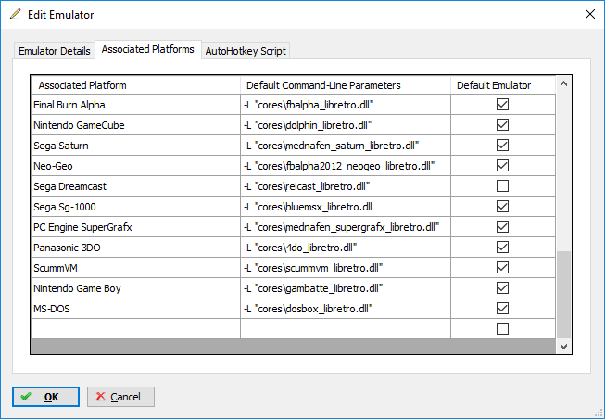
Task: Select the Associated Platforms tab
Action: 148,49
